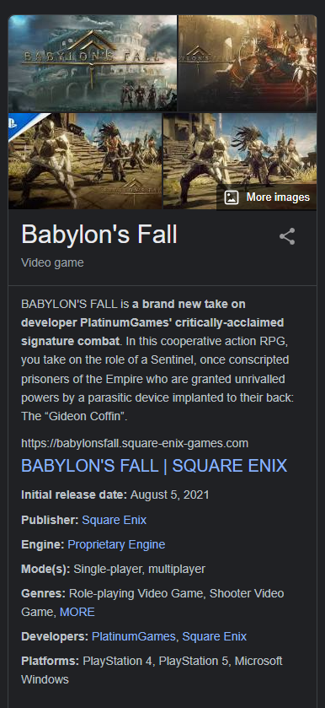Open the thumbnail with the PlayStation corner badge
The height and width of the screenshot is (708, 325).
coord(85,161)
